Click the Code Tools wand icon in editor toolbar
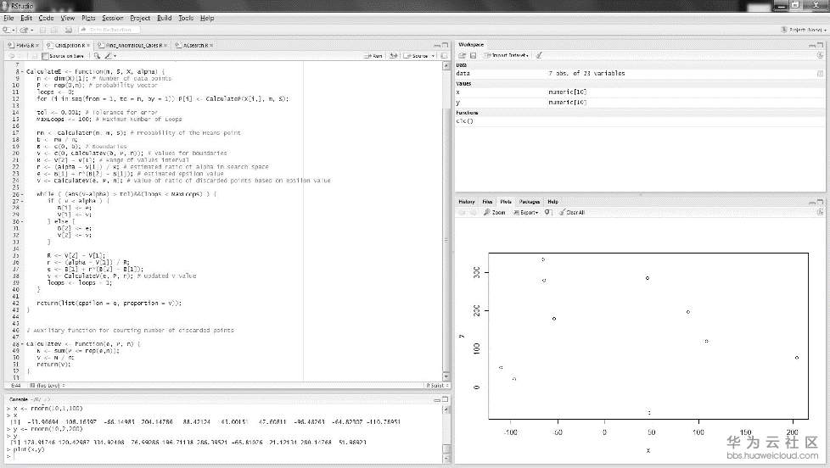 108,55
